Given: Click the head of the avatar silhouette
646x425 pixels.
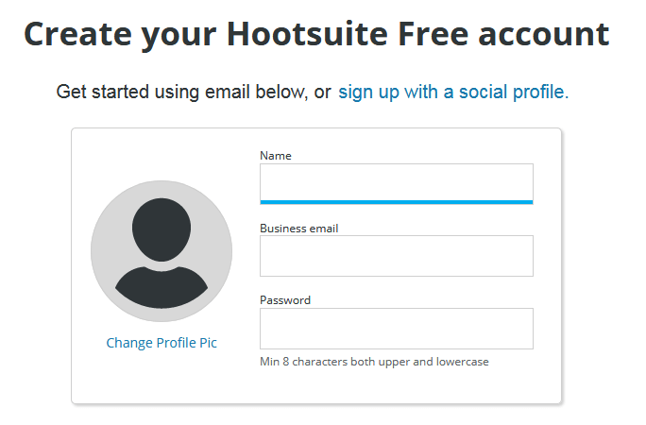Looking at the screenshot, I should click(161, 230).
